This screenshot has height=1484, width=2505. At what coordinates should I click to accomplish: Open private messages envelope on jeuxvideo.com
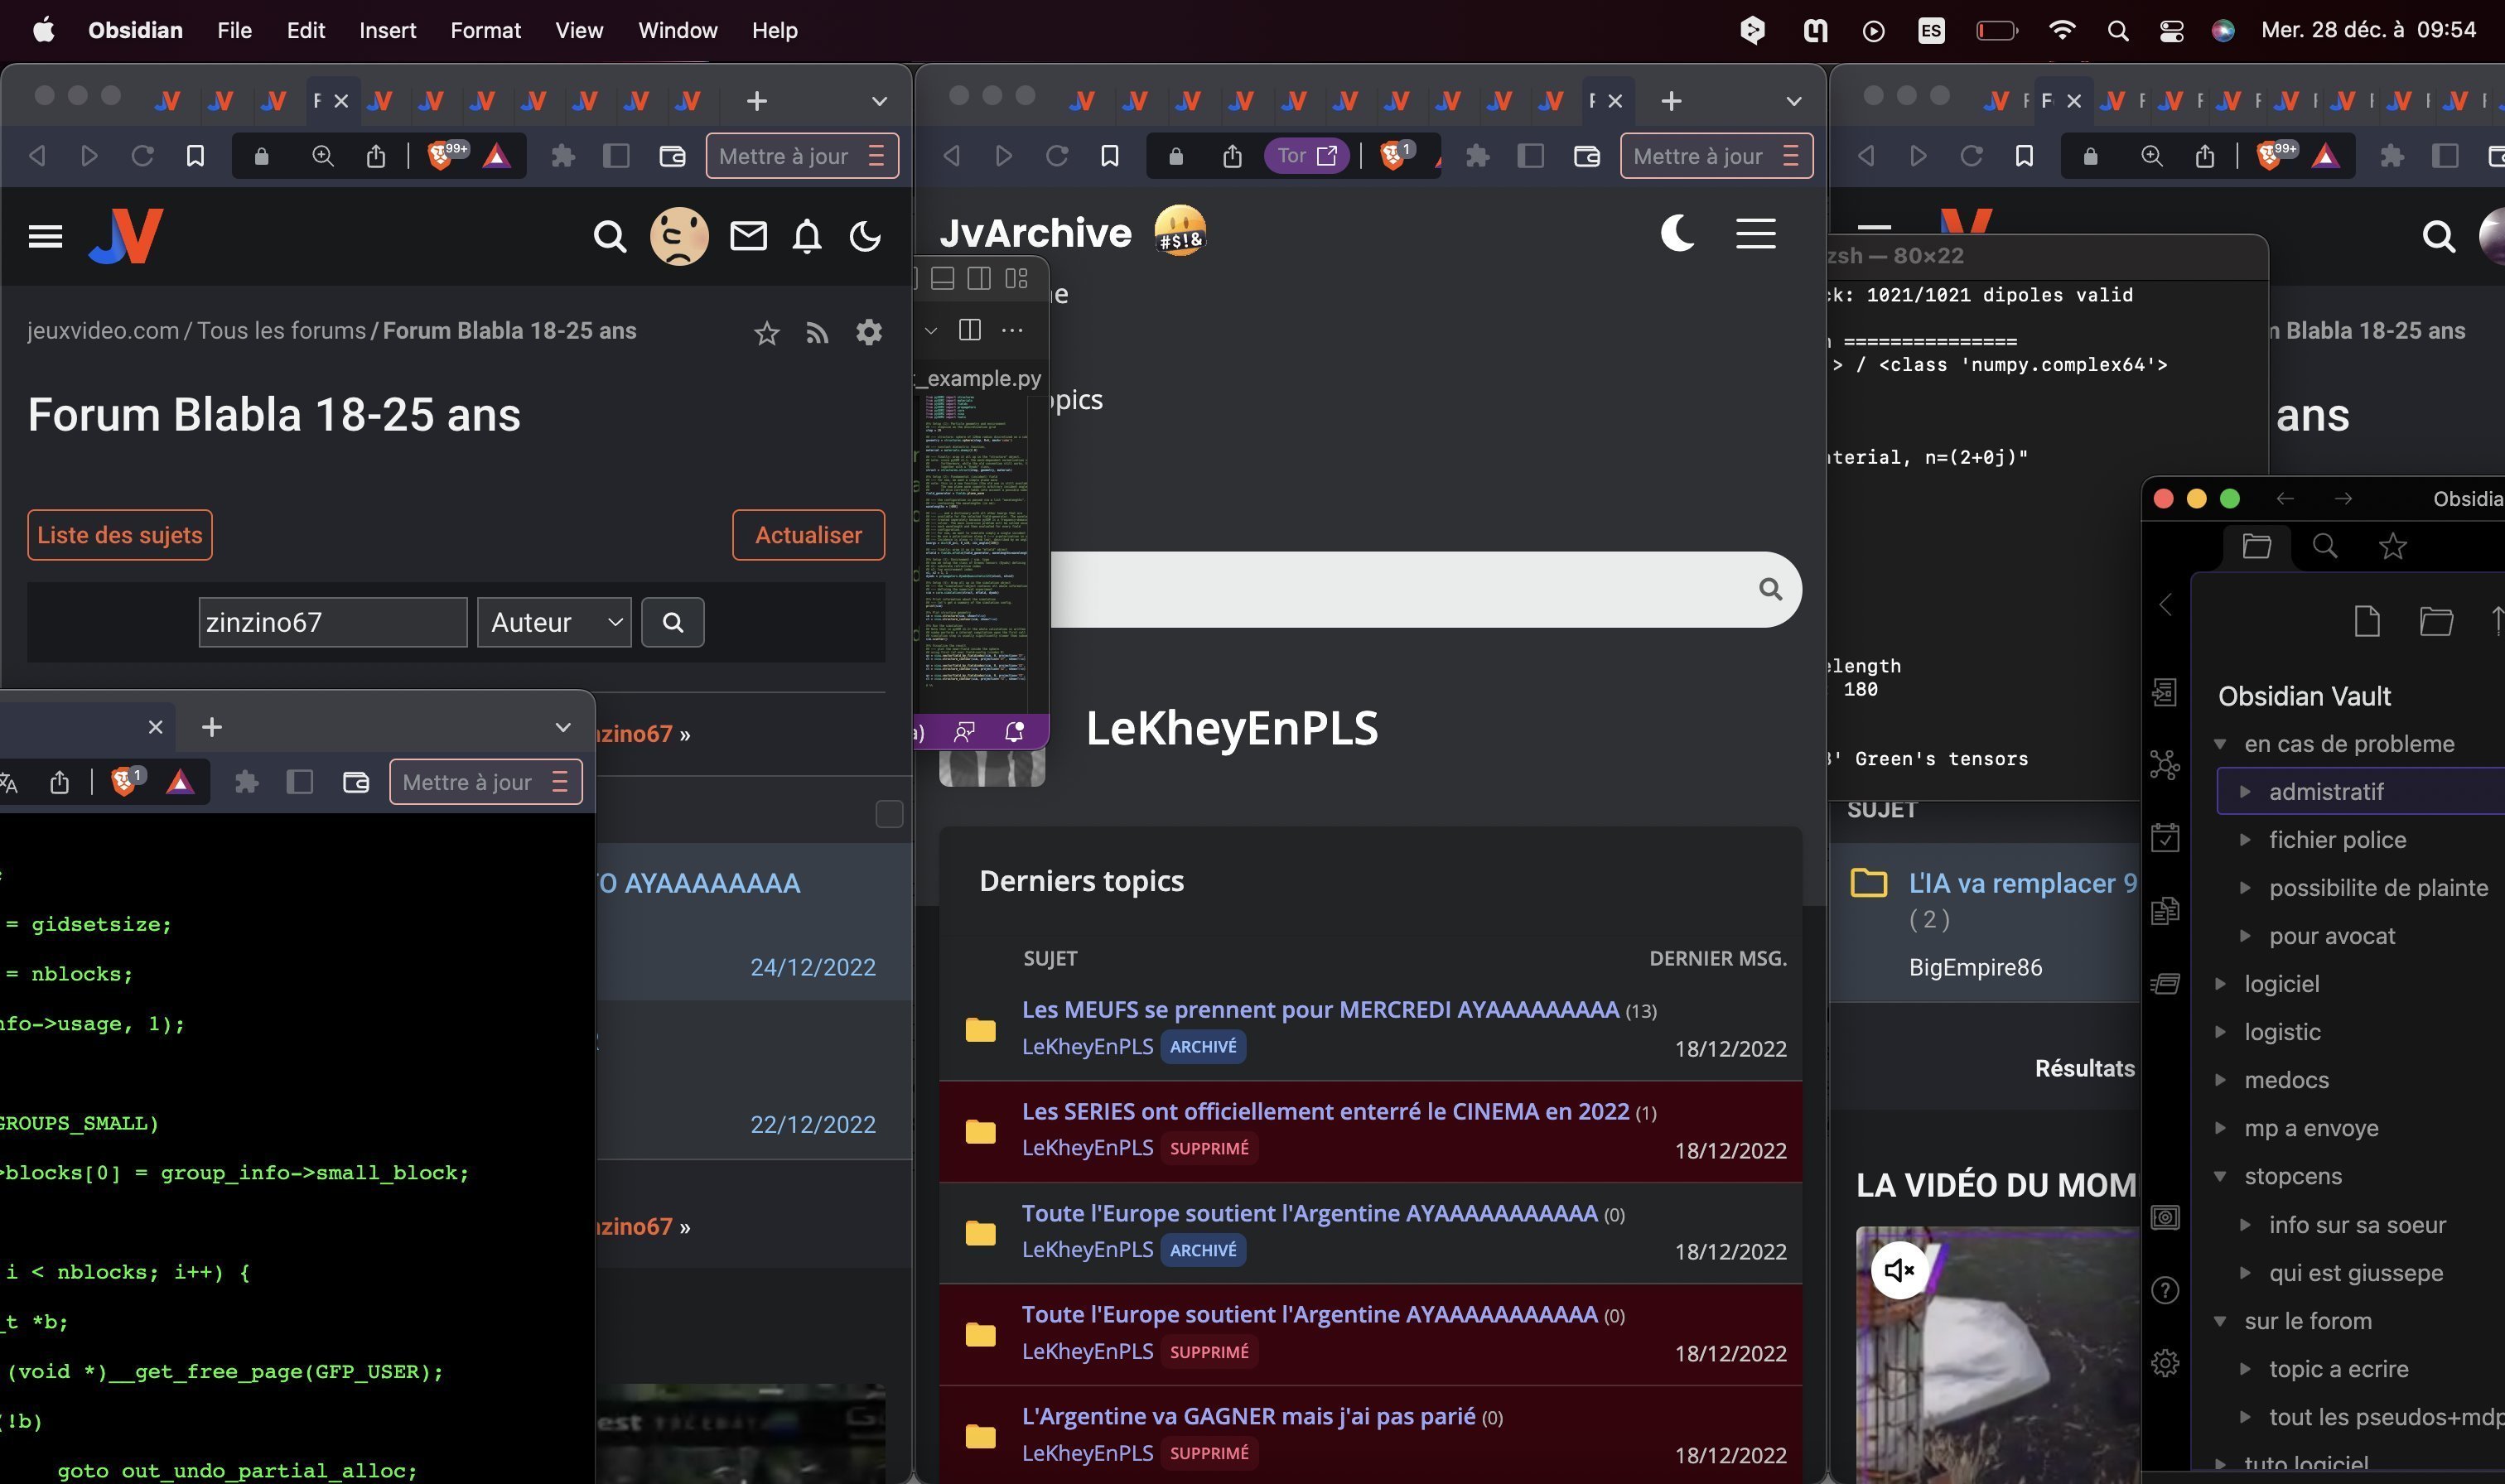(748, 236)
